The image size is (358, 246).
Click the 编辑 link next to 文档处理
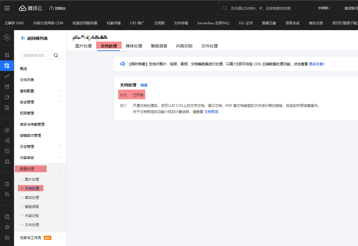144,85
